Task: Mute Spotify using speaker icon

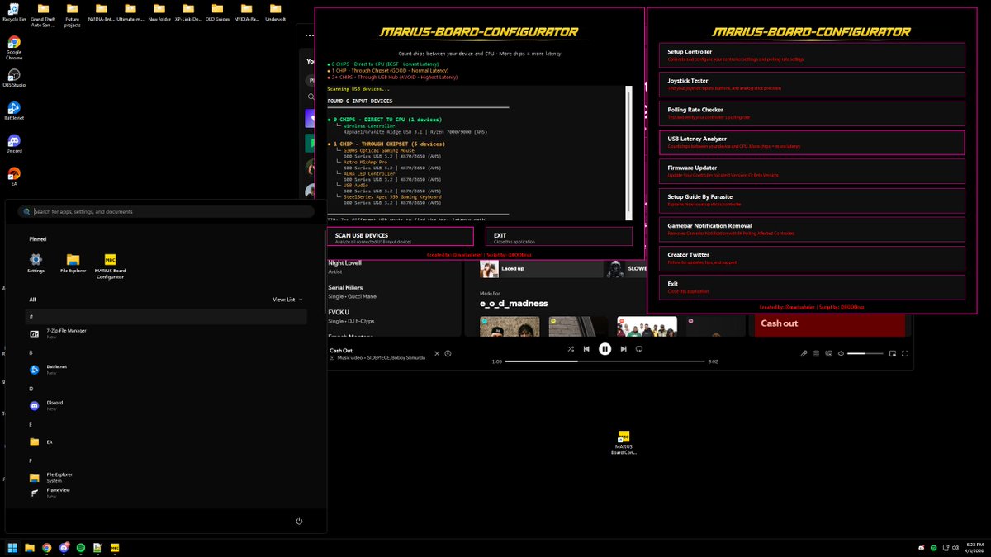Action: pos(841,353)
